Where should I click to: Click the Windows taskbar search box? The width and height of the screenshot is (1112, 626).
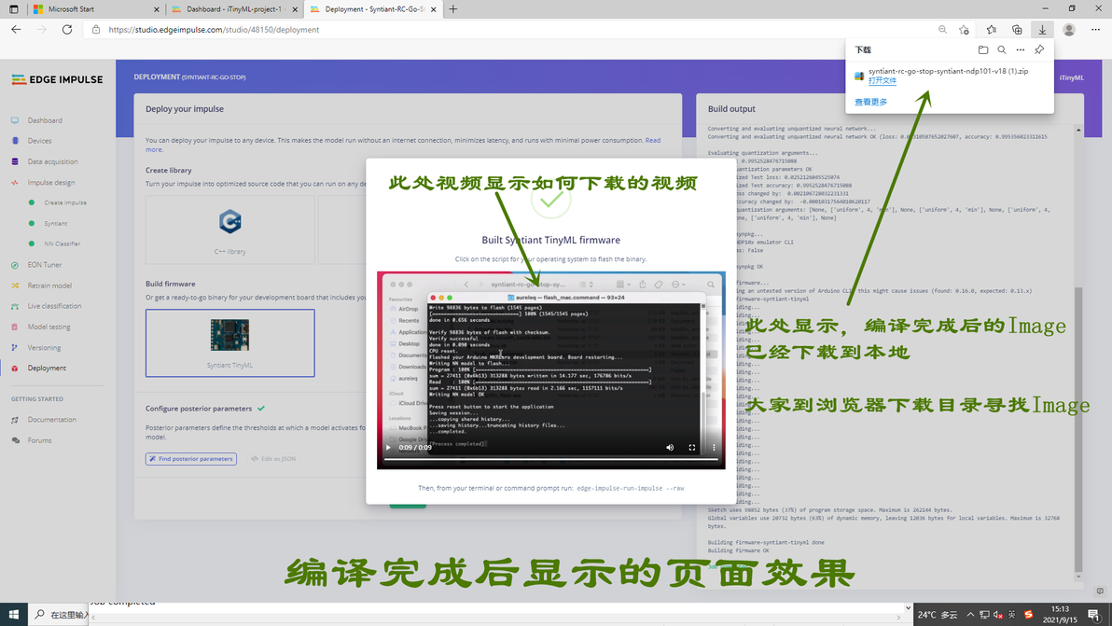(x=60, y=615)
